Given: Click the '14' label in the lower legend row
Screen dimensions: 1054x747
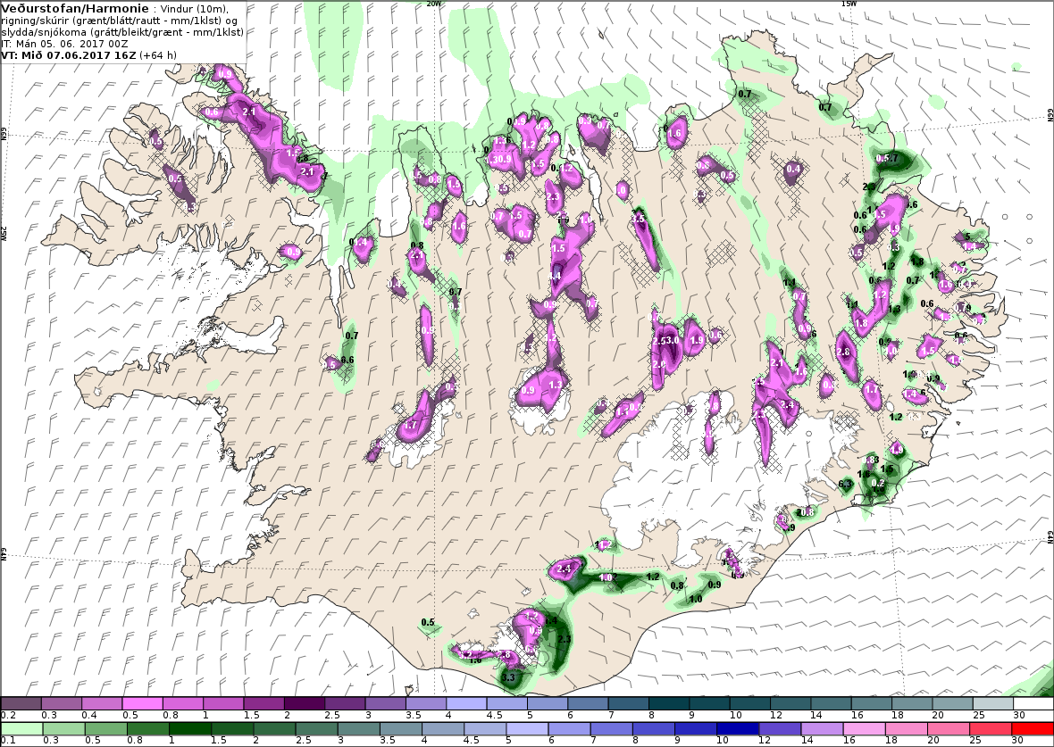Looking at the screenshot, I should click(807, 741).
